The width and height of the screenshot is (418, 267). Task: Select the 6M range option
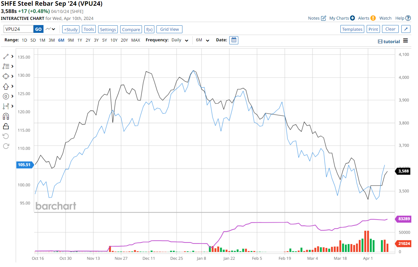pyautogui.click(x=61, y=40)
